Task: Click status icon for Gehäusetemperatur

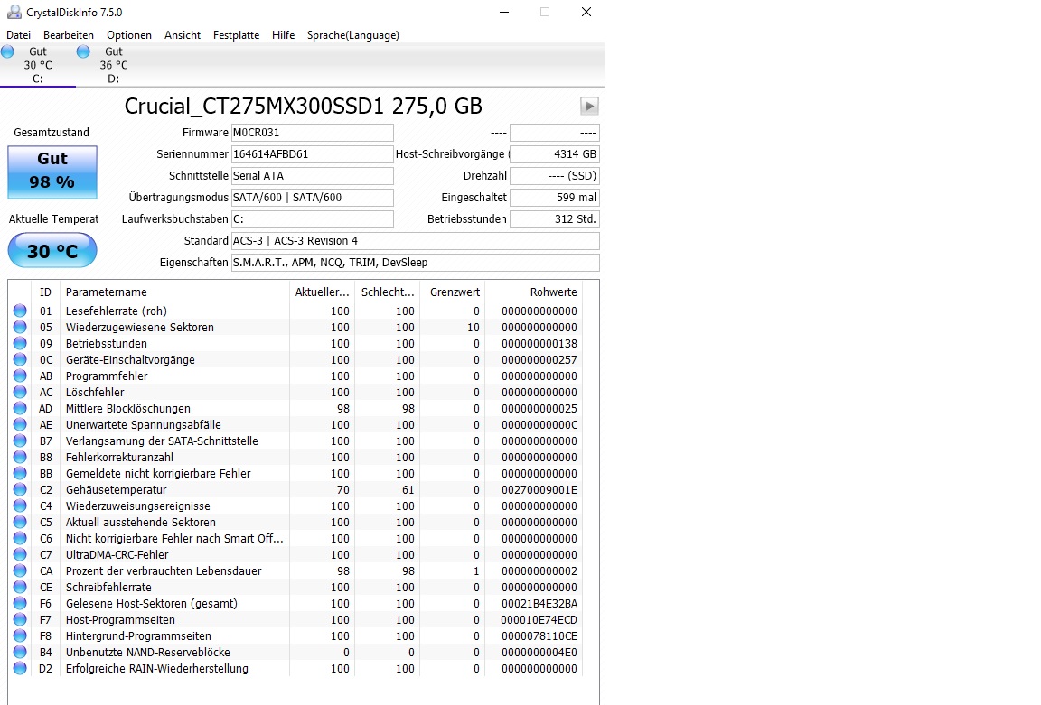Action: (x=20, y=489)
